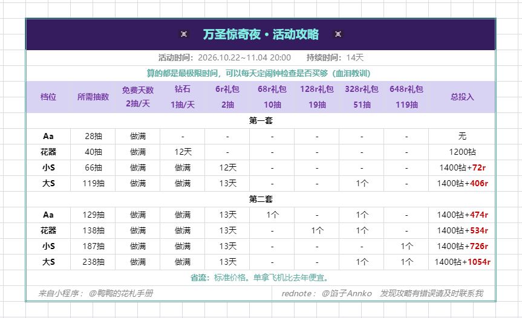Select the title 万圣惊奇夜·活动攻略

pos(261,34)
